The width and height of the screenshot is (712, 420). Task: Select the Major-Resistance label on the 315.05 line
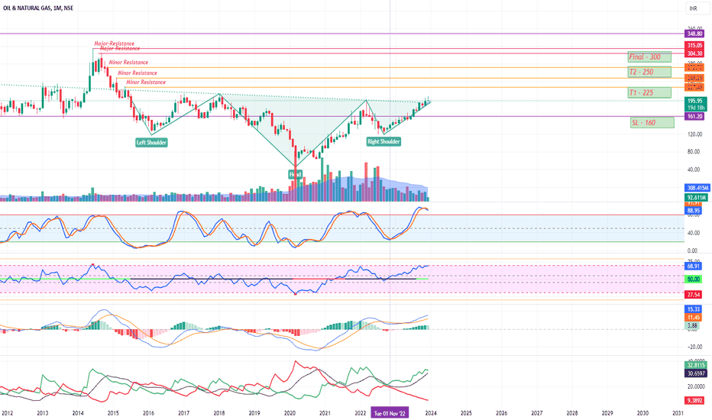tap(115, 44)
